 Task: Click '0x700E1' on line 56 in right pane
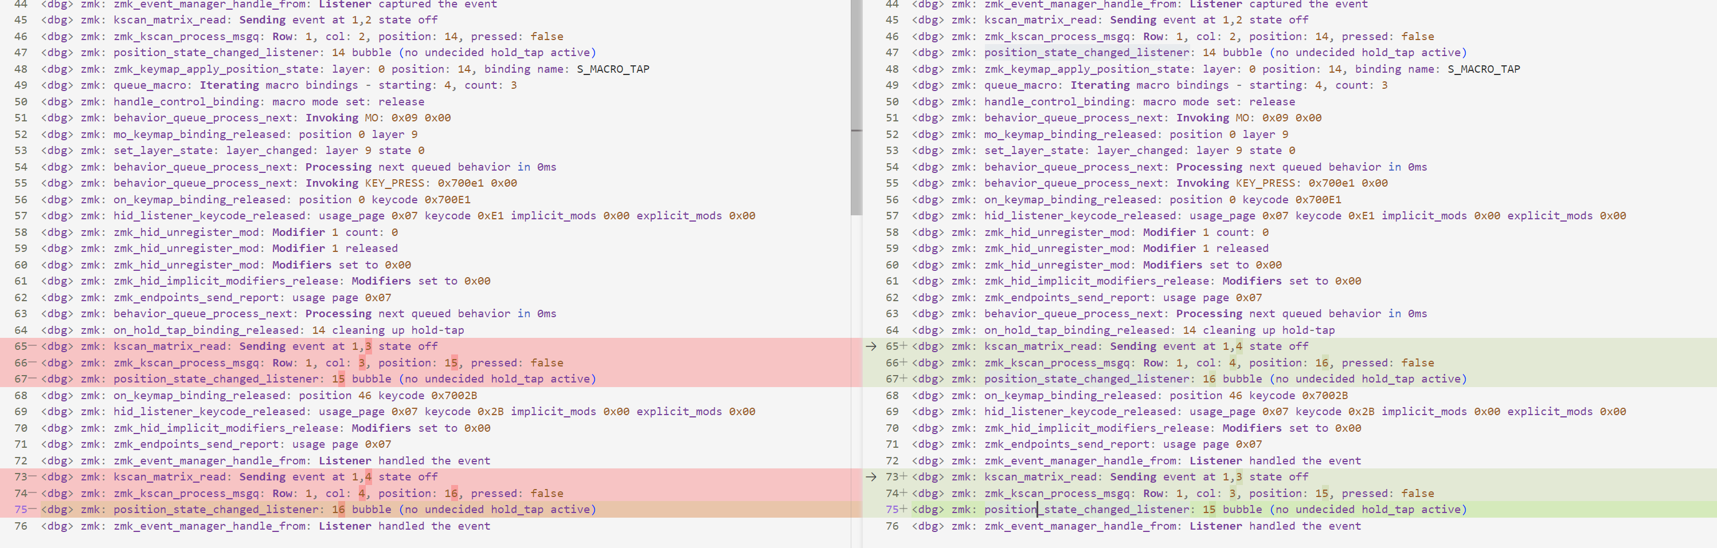tap(1319, 200)
